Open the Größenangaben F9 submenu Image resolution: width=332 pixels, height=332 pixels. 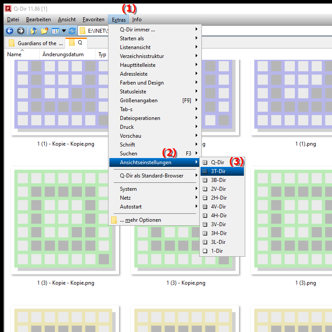[154, 100]
